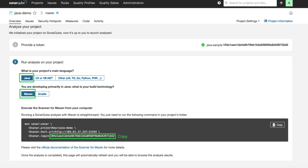Switch build technology to Gradle
This screenshot has height=168, width=308.
(42, 94)
